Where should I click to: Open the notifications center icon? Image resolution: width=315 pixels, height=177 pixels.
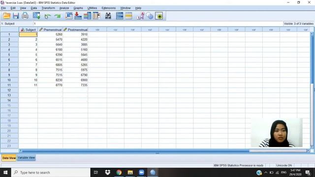pos(308,173)
